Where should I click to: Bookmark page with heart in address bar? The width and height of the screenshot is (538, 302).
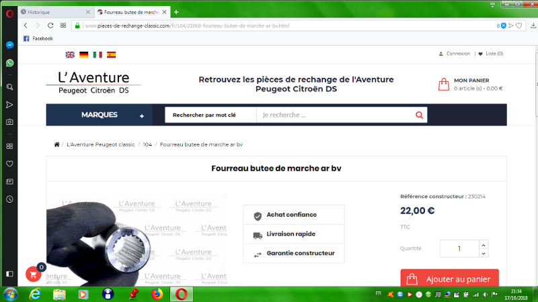(518, 26)
